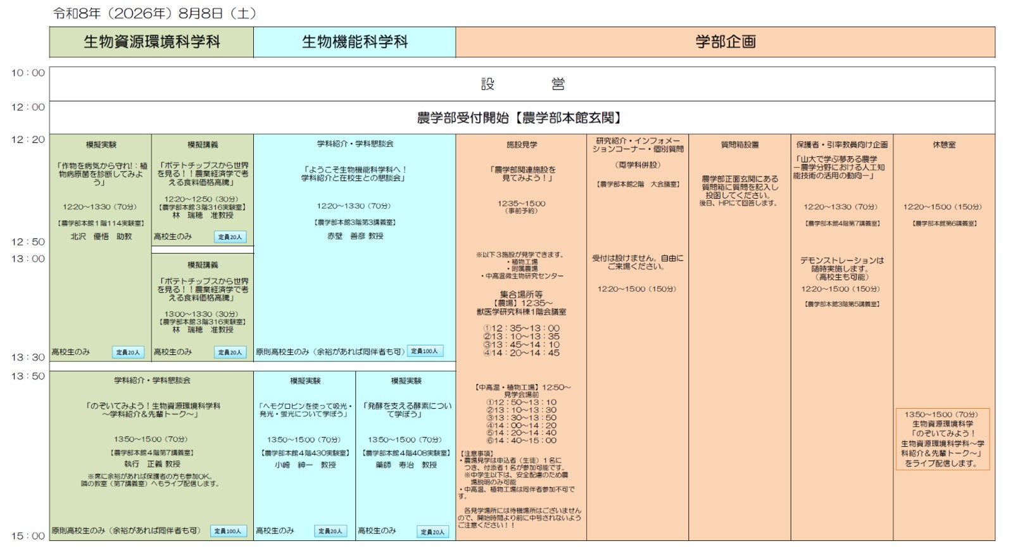Click the time 12:20~12:50 (30分)
Viewport: 1013px width, 553px height.
(202, 199)
